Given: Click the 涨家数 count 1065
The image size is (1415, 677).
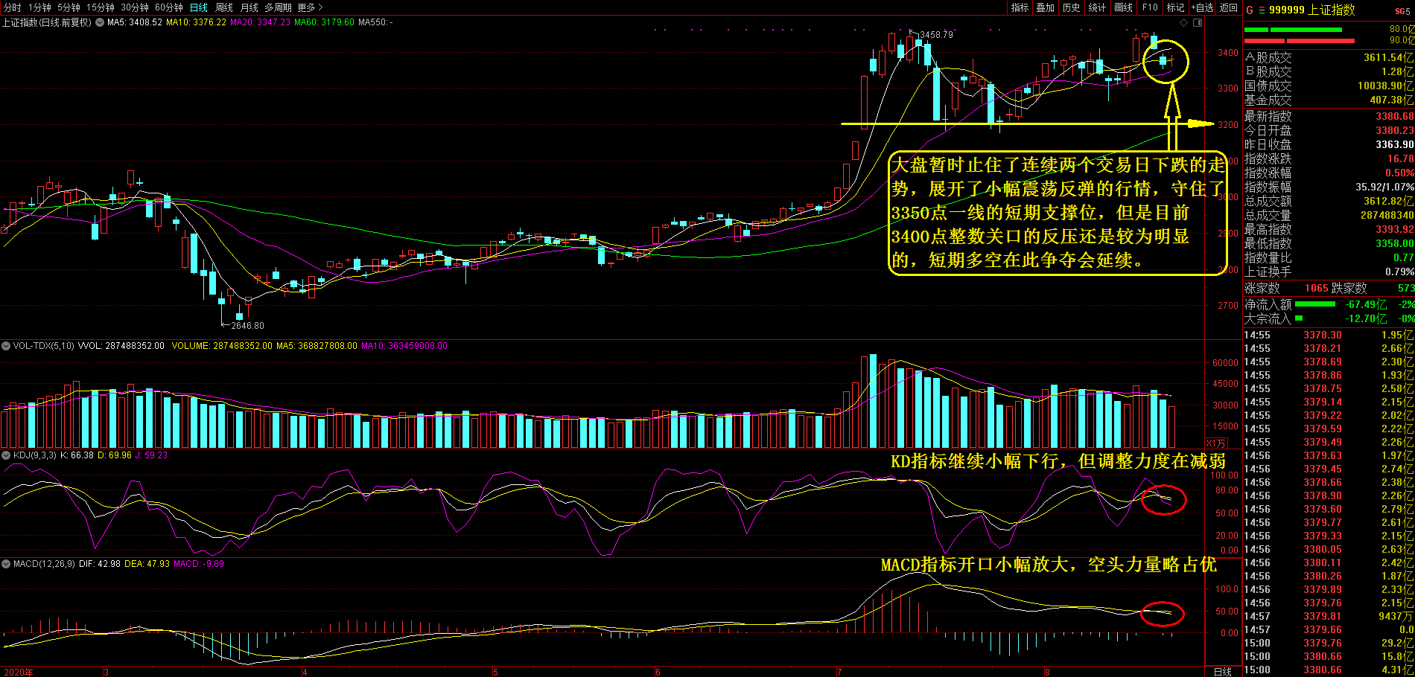Looking at the screenshot, I should pyautogui.click(x=1317, y=288).
